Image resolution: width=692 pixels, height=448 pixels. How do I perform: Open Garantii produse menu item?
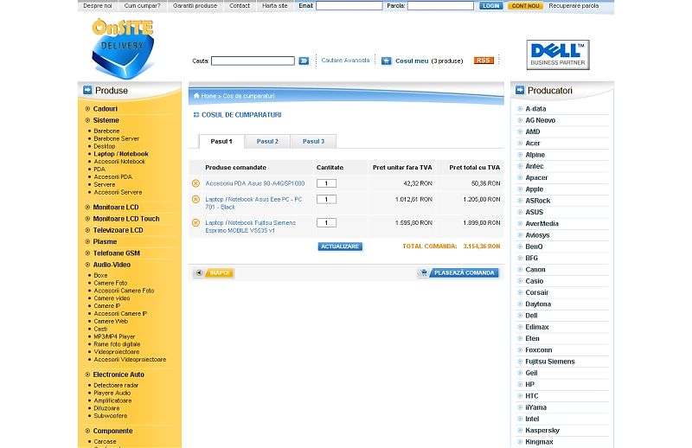(x=195, y=6)
